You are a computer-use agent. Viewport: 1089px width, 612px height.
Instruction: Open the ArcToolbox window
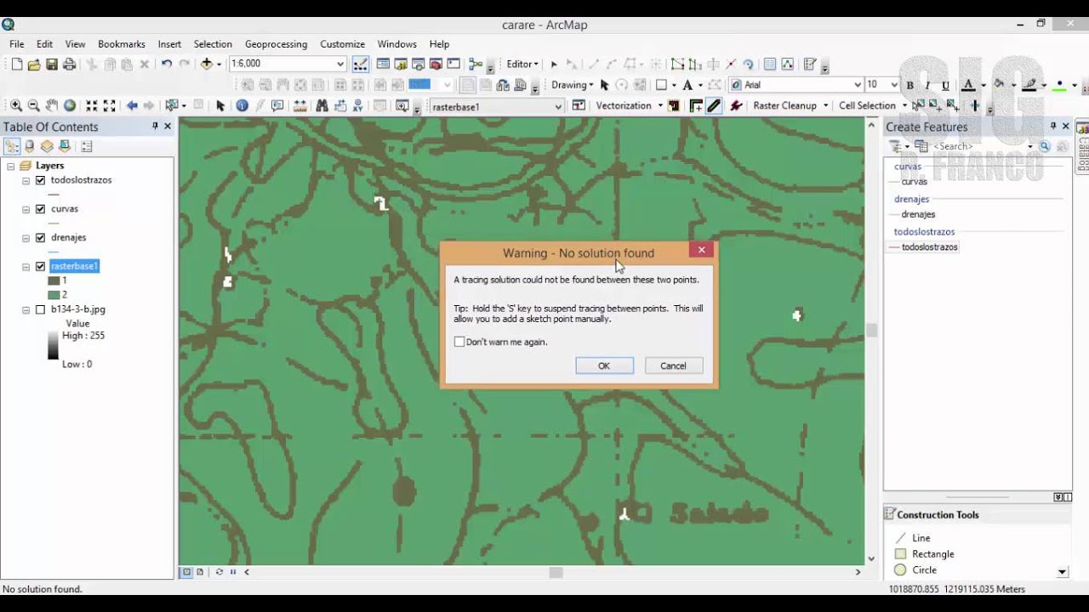tap(436, 64)
